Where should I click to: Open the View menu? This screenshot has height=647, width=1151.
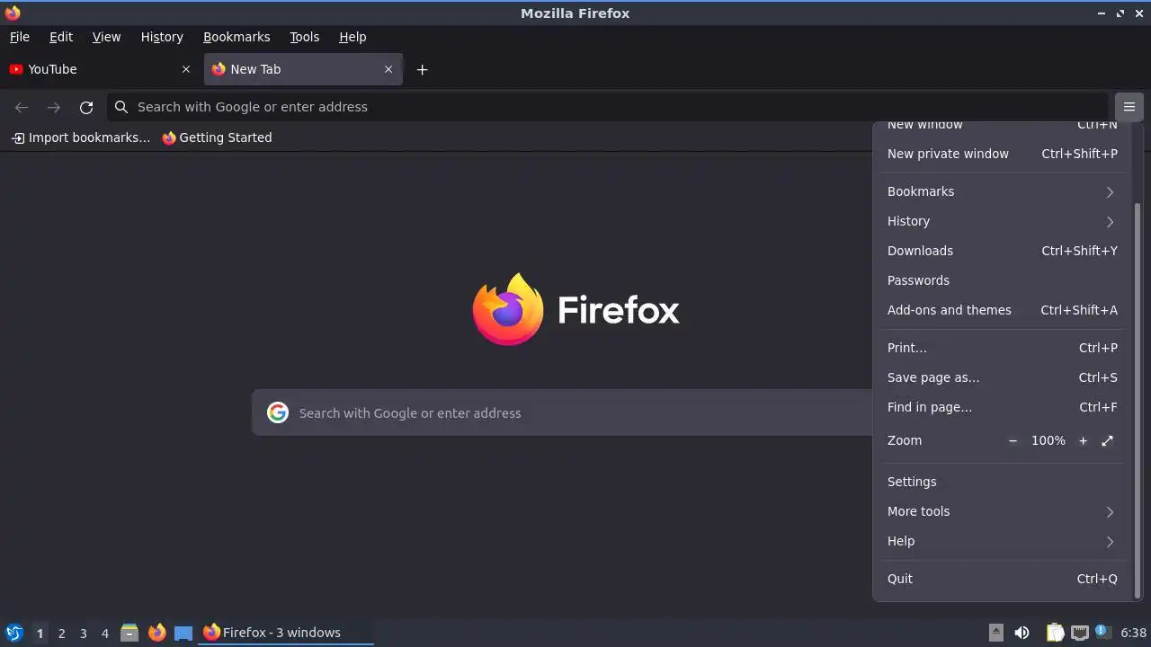click(106, 37)
